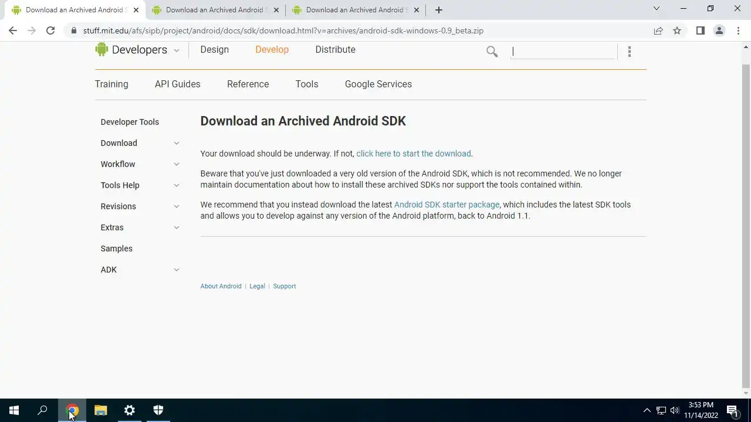
Task: Switch to the second browser tab
Action: 216,10
